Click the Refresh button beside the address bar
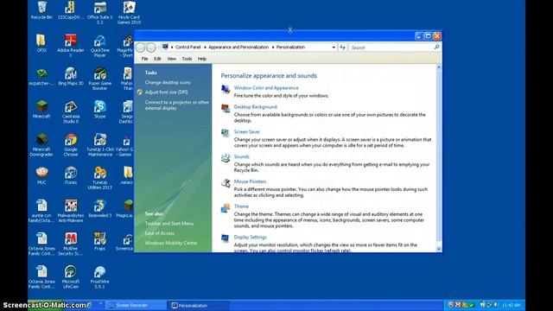This screenshot has height=311, width=553. click(342, 47)
